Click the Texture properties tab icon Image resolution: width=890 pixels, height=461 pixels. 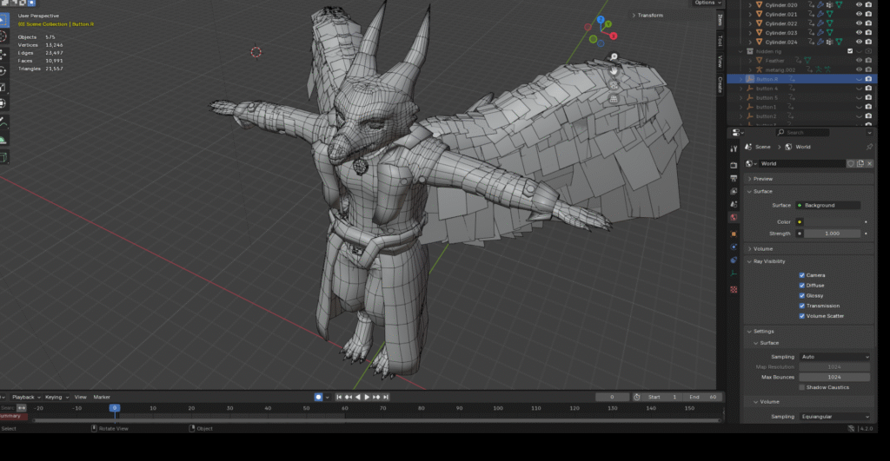click(734, 288)
